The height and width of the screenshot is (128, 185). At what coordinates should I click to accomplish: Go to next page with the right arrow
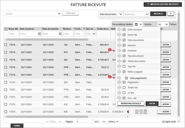click(103, 122)
